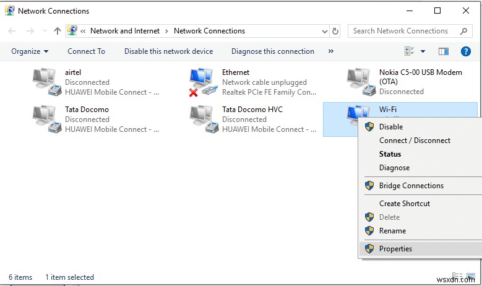Image resolution: width=482 pixels, height=286 pixels.
Task: Open the change view dropdown arrow
Action: pos(423,51)
